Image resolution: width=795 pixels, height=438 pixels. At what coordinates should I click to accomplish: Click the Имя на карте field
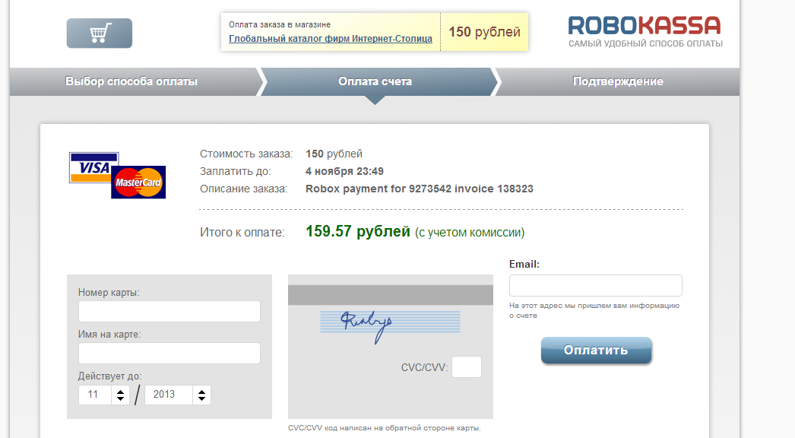click(169, 353)
